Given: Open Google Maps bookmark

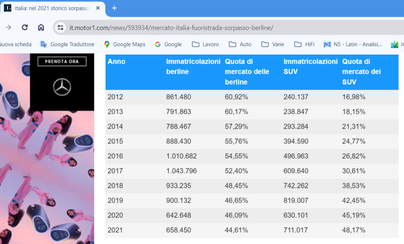Looking at the screenshot, I should click(124, 44).
